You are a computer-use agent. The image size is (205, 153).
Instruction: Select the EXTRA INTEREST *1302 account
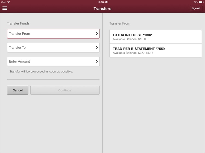(x=156, y=37)
